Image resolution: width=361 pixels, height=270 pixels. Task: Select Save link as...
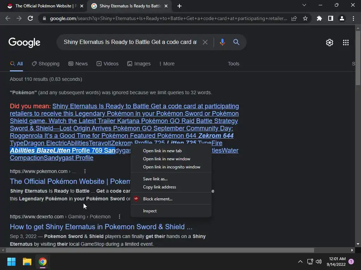click(171, 179)
